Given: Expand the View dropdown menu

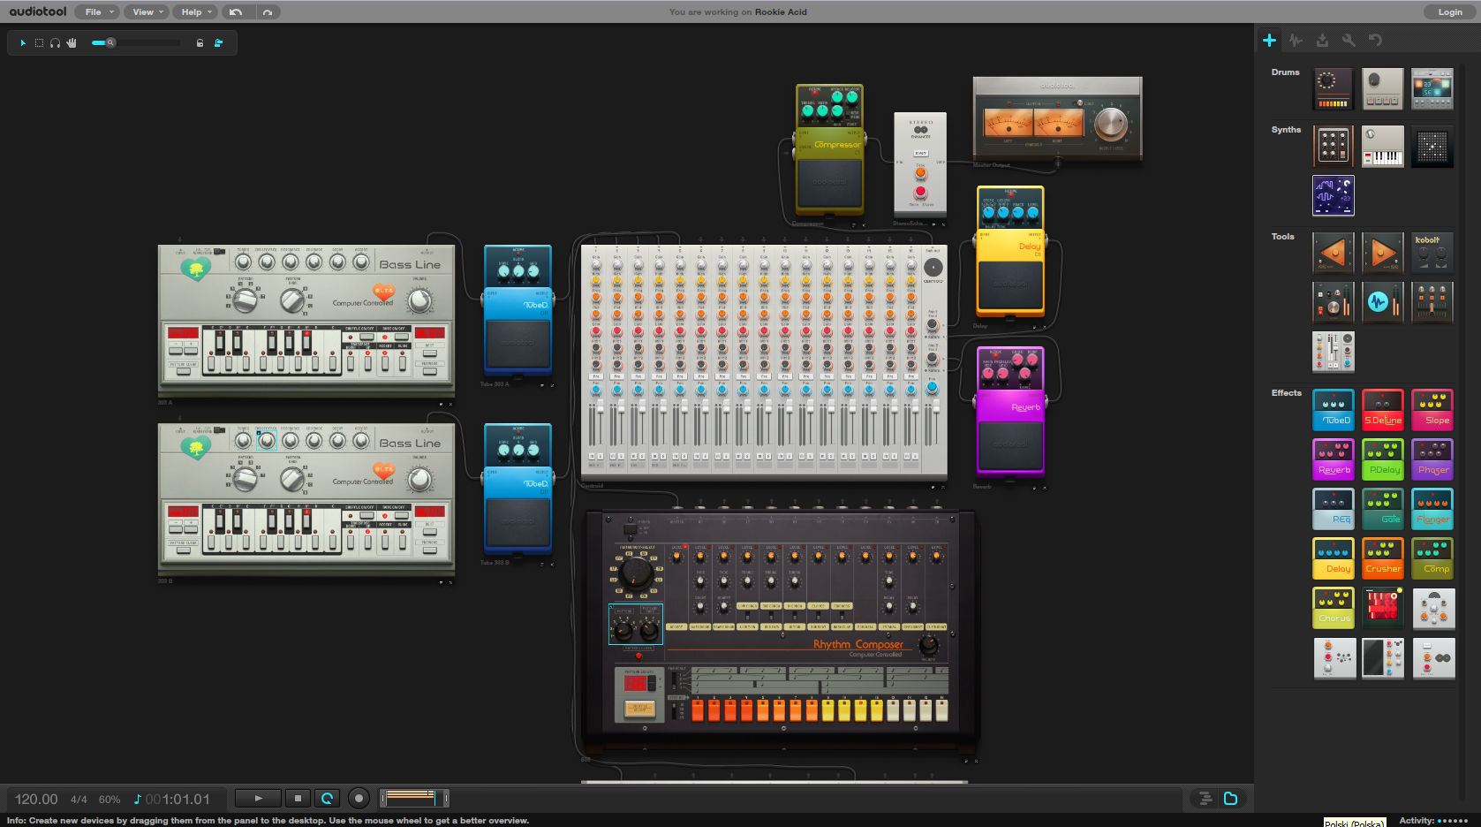Looking at the screenshot, I should tap(147, 12).
